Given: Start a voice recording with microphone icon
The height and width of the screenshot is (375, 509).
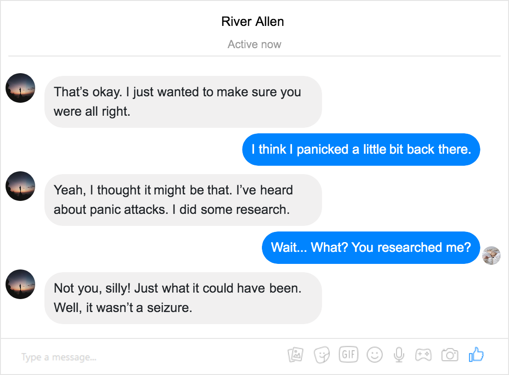Looking at the screenshot, I should 399,355.
